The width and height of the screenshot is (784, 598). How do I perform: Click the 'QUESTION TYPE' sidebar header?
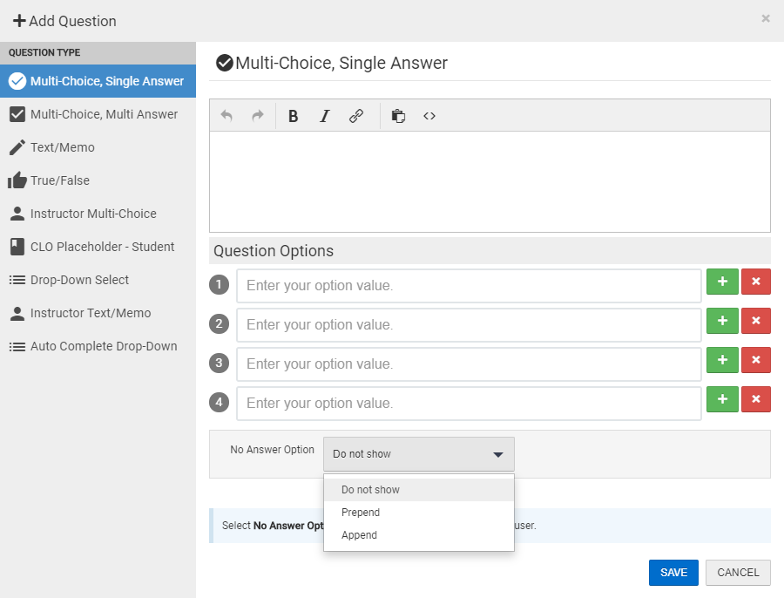point(44,52)
